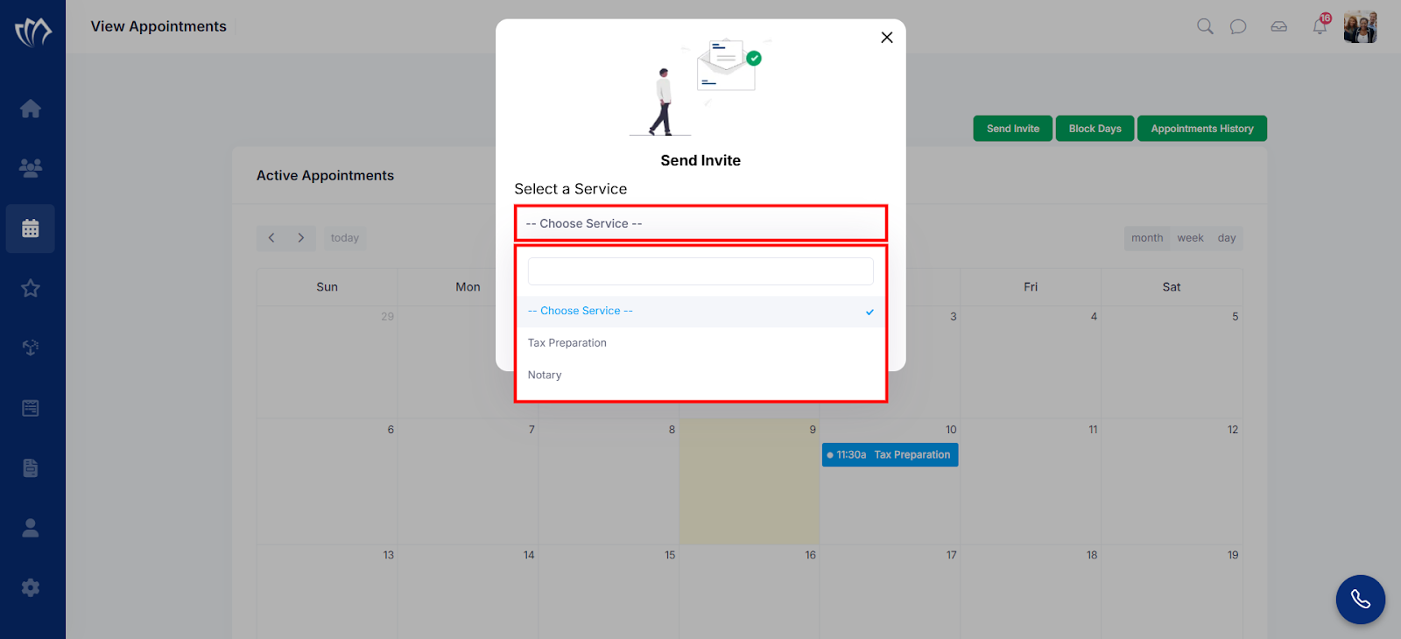Open the star favorites sidebar icon
The width and height of the screenshot is (1401, 639).
pyautogui.click(x=31, y=288)
